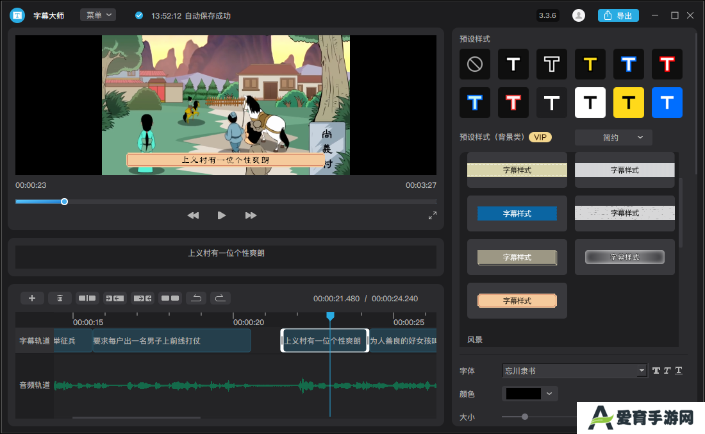
Task: Choose white T on blue background preset
Action: [667, 103]
